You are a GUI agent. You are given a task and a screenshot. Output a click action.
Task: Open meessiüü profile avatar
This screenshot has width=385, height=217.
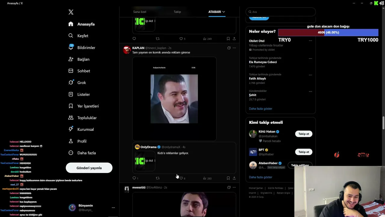click(127, 189)
